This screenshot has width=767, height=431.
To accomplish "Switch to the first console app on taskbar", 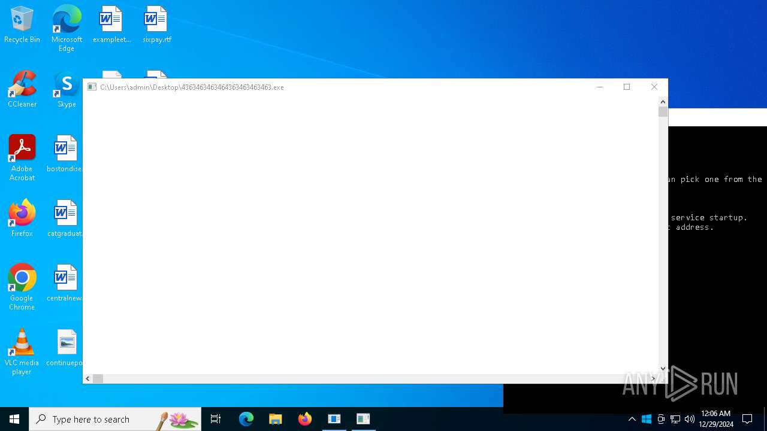I will 334,419.
